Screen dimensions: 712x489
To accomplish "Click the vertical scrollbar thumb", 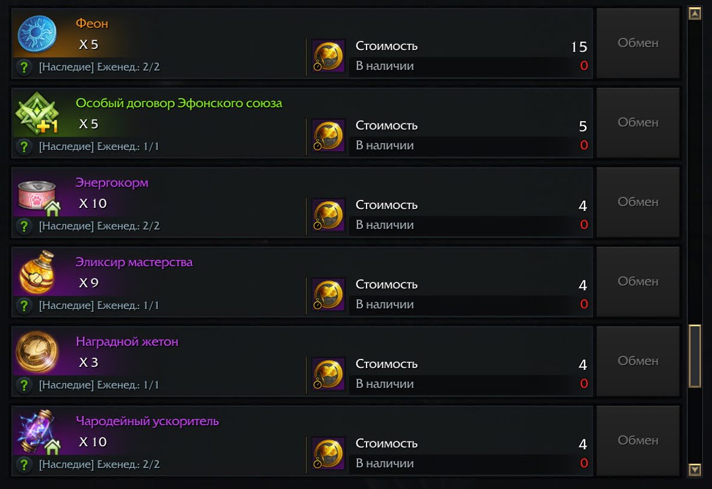I will tap(695, 355).
